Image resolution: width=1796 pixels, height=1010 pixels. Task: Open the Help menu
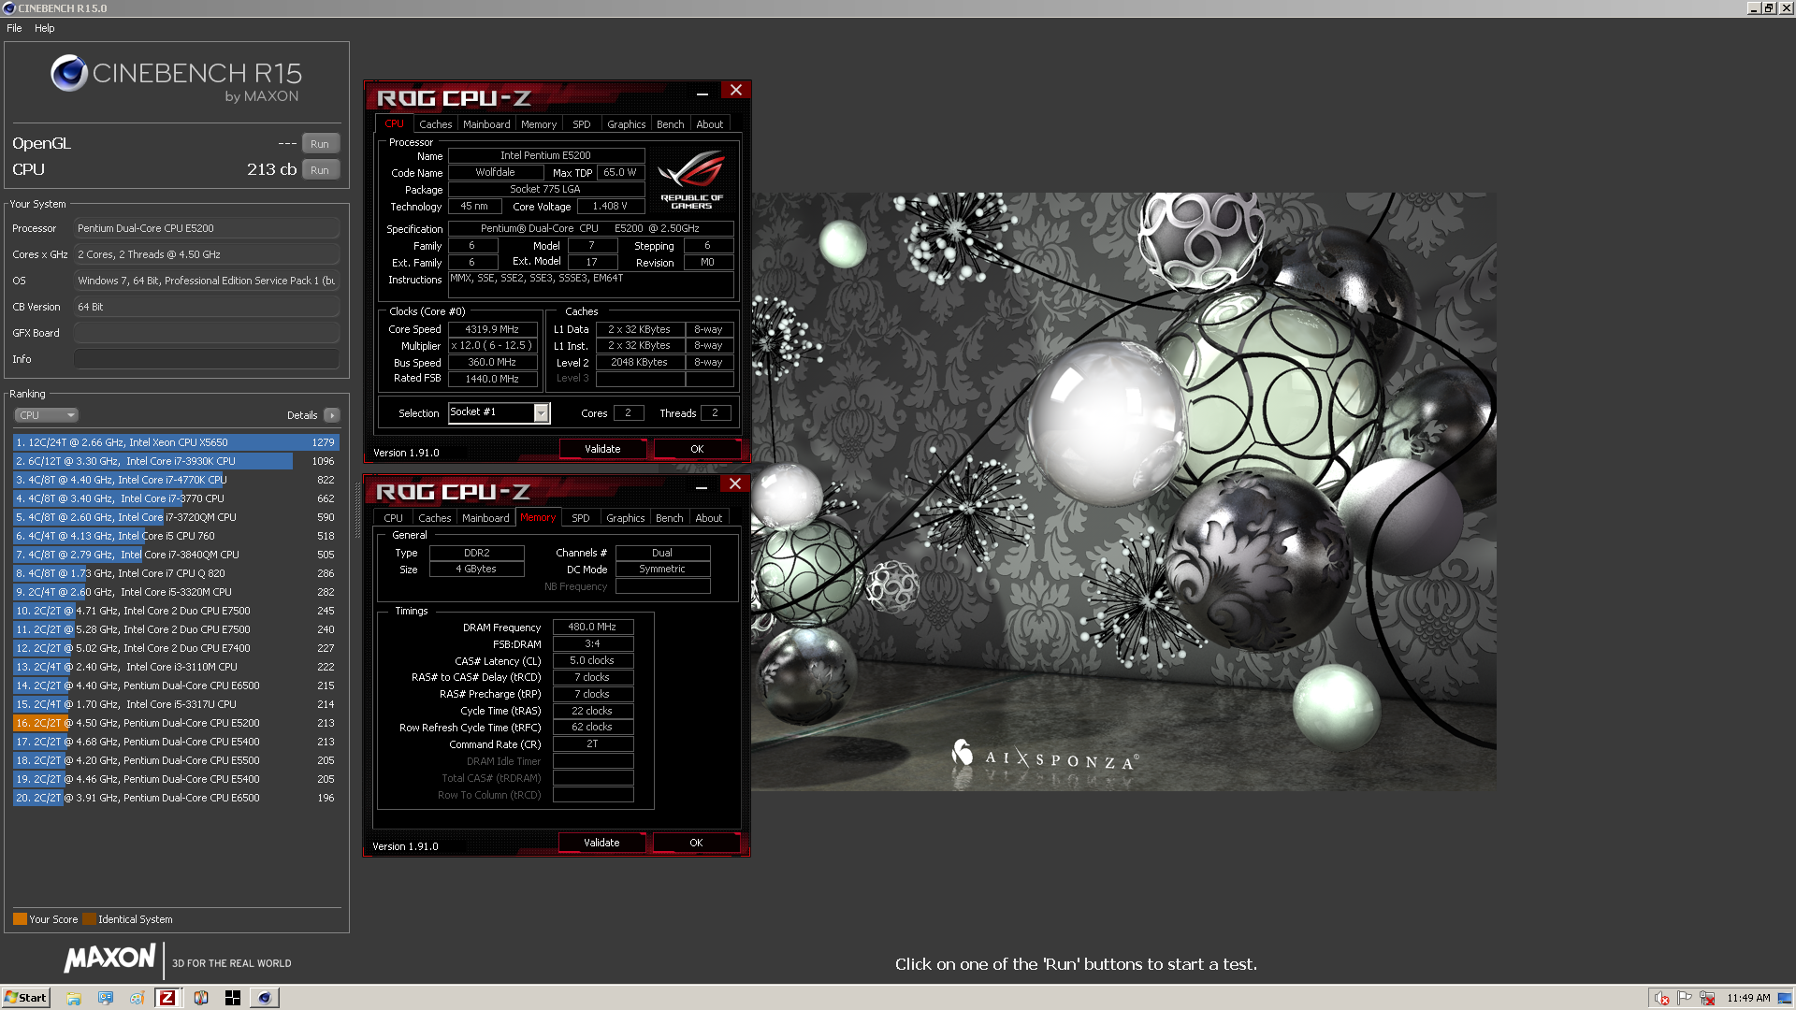pos(45,28)
